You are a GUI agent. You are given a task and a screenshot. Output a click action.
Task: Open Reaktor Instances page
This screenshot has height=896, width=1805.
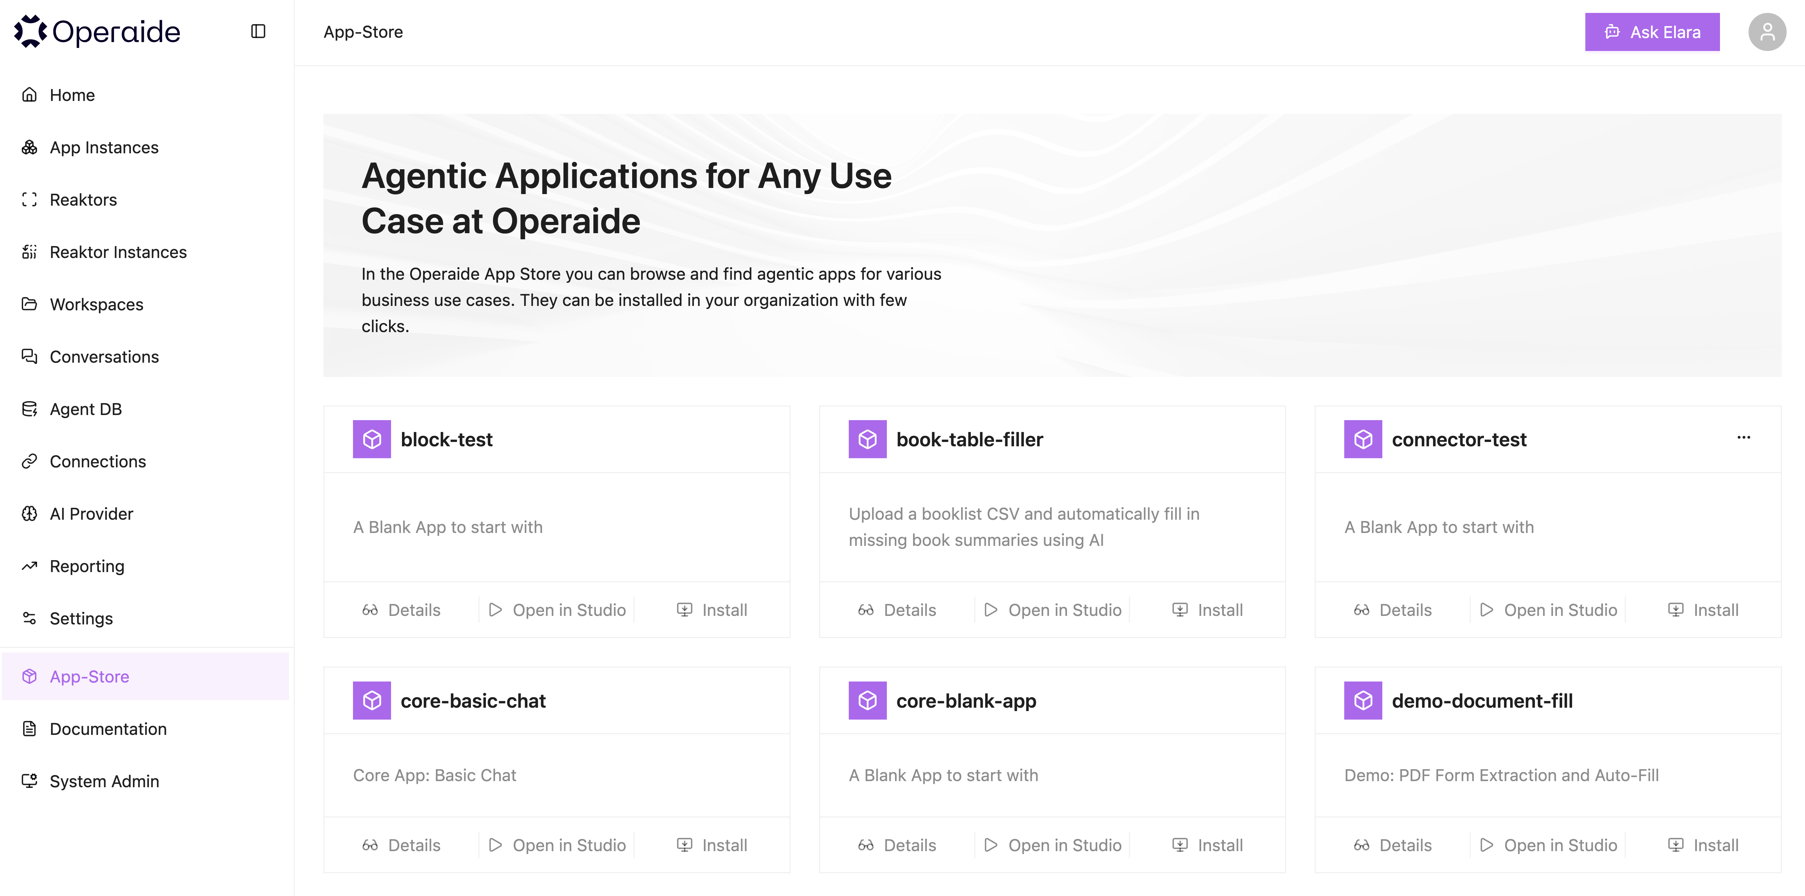pos(146,252)
